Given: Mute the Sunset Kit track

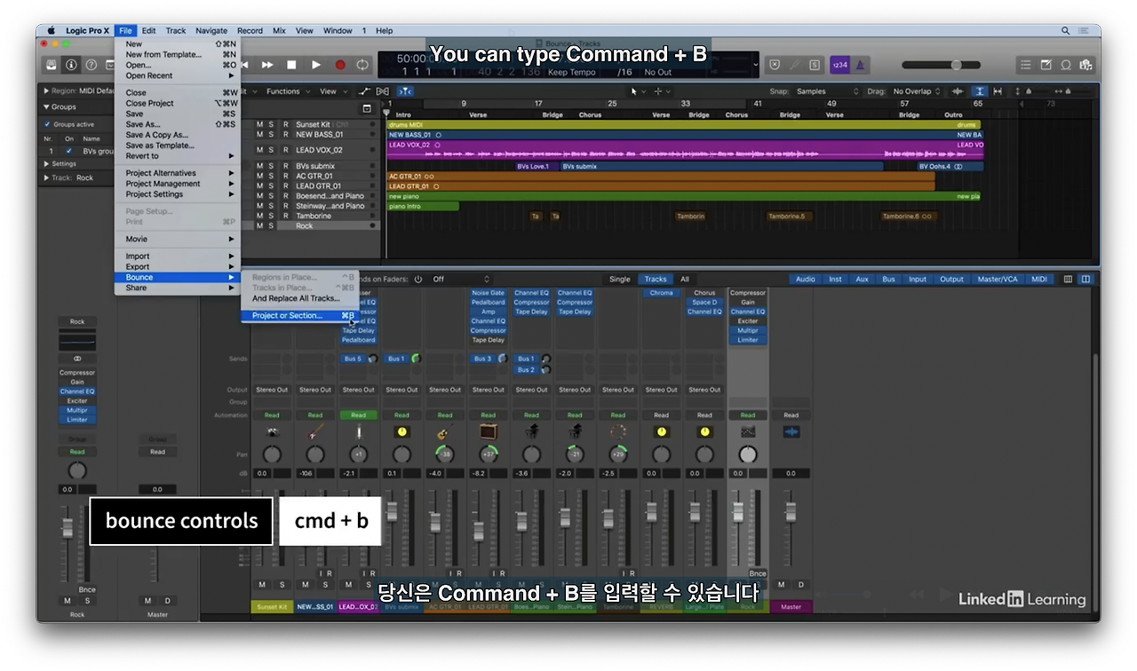Looking at the screenshot, I should pyautogui.click(x=259, y=124).
